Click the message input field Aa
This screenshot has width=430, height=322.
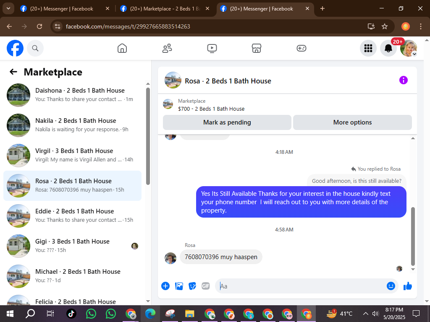[x=300, y=286]
